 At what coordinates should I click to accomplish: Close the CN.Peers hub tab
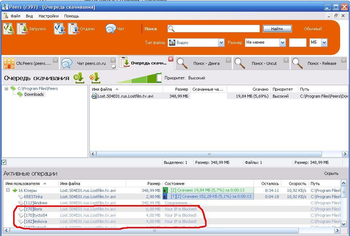tap(55, 60)
